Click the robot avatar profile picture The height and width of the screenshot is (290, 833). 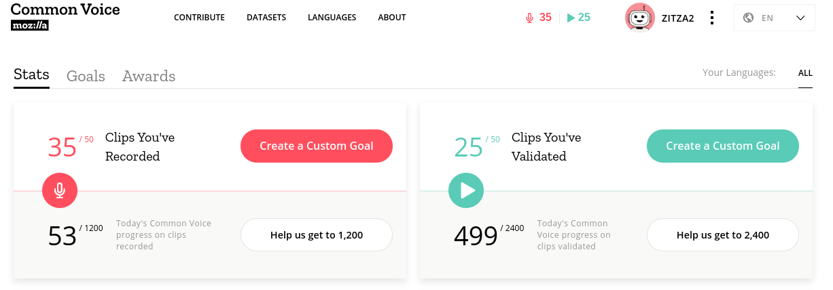639,18
